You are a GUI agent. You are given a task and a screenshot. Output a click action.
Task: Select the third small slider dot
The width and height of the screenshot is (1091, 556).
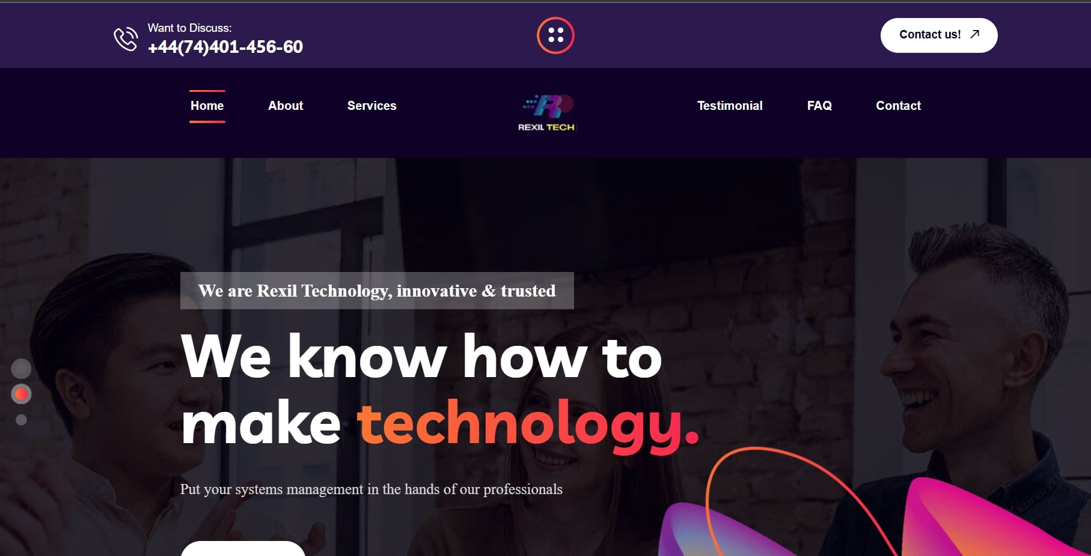tap(21, 420)
